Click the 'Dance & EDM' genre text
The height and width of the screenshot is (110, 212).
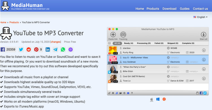click(x=177, y=81)
